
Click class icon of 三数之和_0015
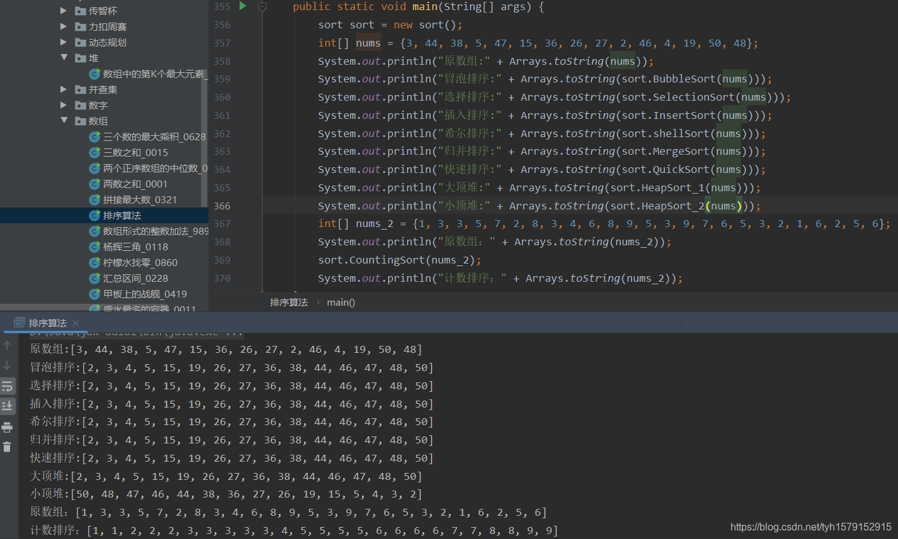tap(94, 152)
